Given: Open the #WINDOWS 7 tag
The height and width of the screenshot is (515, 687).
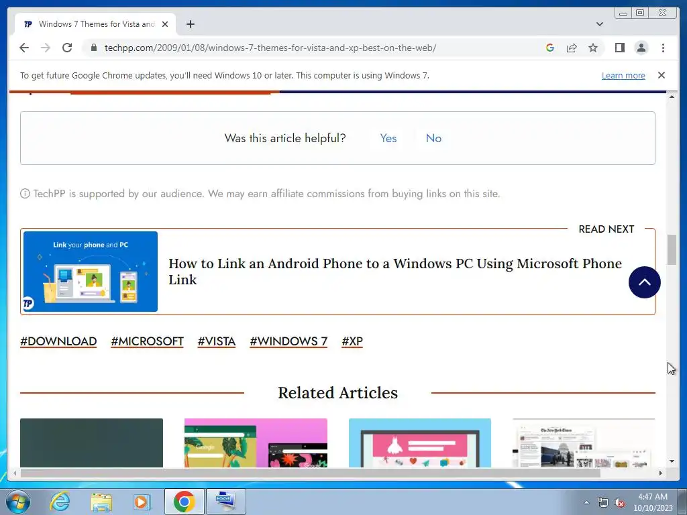Looking at the screenshot, I should 288,341.
